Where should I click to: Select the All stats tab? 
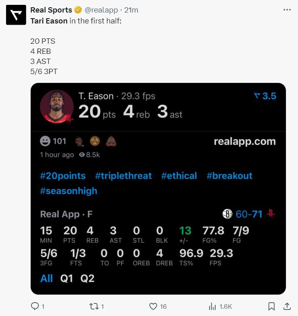[46, 278]
